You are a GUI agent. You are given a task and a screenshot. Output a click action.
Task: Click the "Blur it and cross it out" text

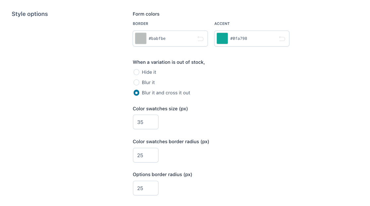[166, 93]
